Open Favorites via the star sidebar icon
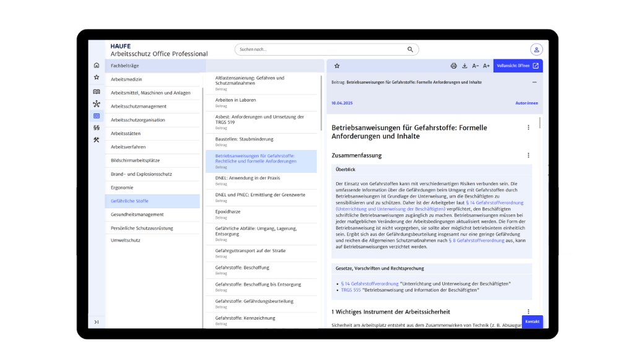 click(x=97, y=77)
